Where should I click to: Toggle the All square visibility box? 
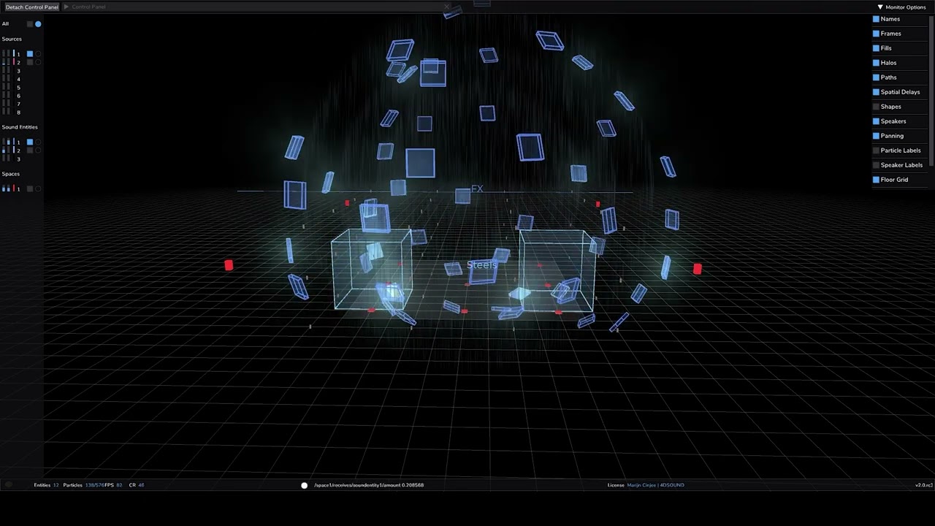point(30,24)
